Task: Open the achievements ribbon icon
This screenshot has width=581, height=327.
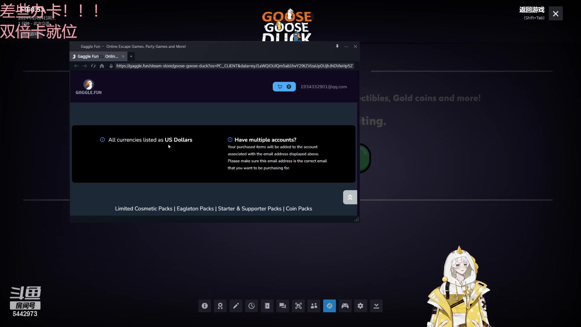Action: [220, 306]
